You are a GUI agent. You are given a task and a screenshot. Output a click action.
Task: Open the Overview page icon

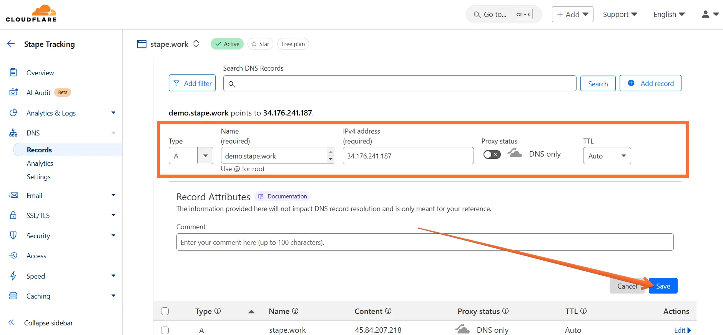click(x=13, y=72)
